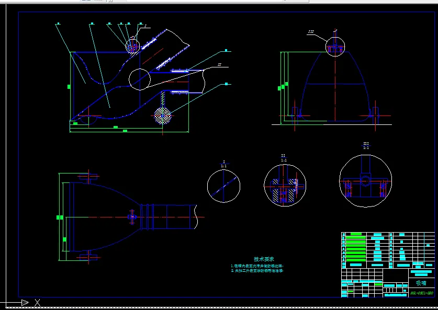Click the leader label II in side view
The height and width of the screenshot is (310, 438).
pyautogui.click(x=220, y=65)
